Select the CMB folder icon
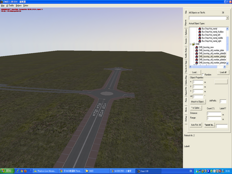232x174 pixels. (193, 44)
